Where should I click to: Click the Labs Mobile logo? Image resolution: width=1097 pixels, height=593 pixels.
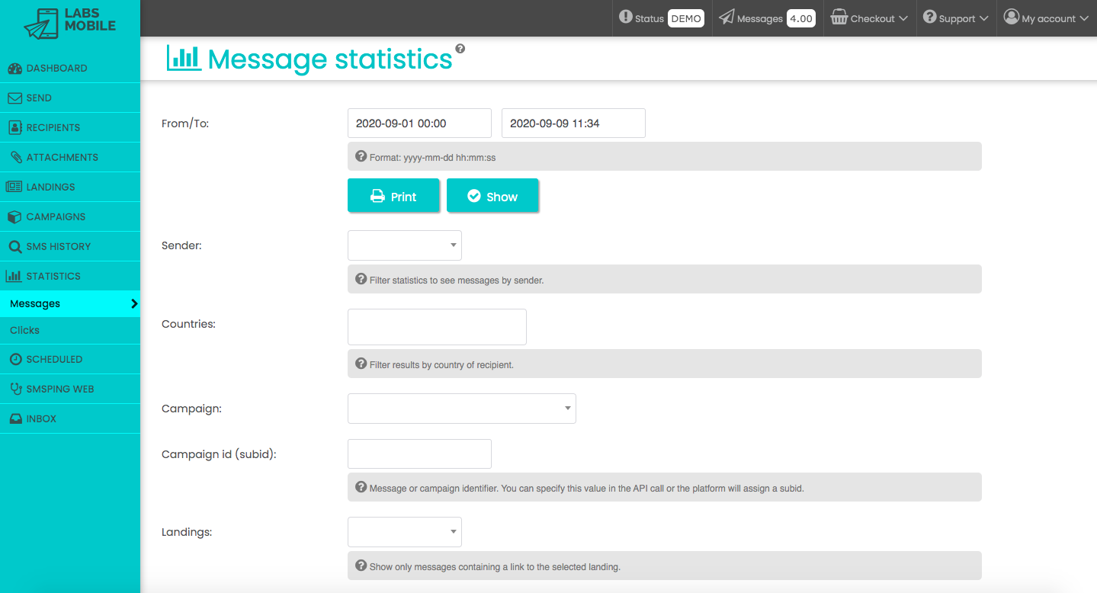pyautogui.click(x=69, y=21)
